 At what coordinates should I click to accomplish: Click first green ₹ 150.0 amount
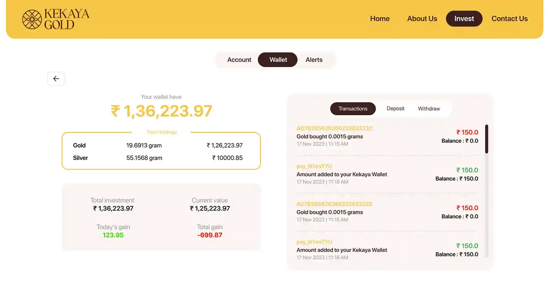point(467,170)
